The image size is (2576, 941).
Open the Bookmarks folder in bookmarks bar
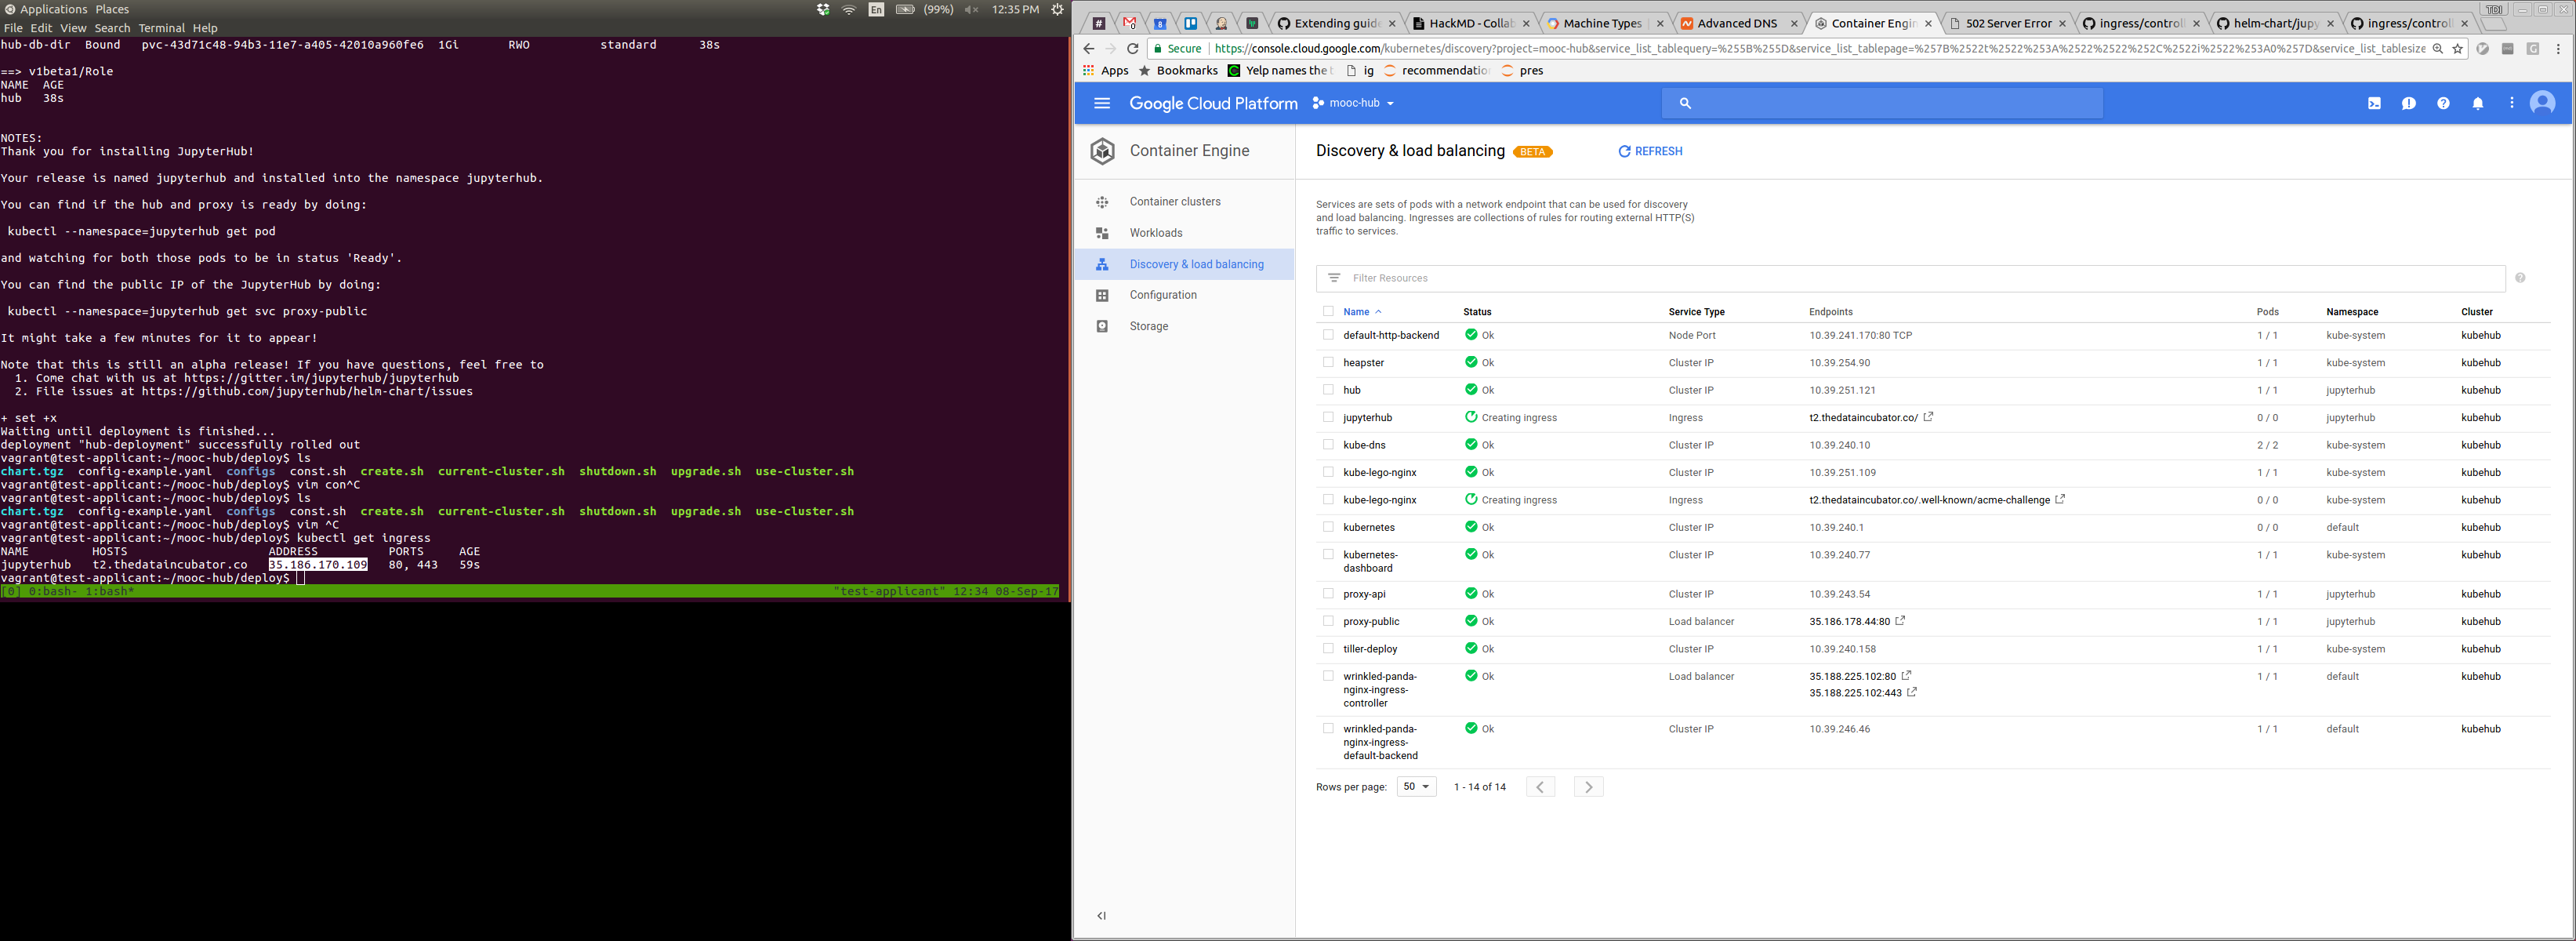click(x=1178, y=71)
